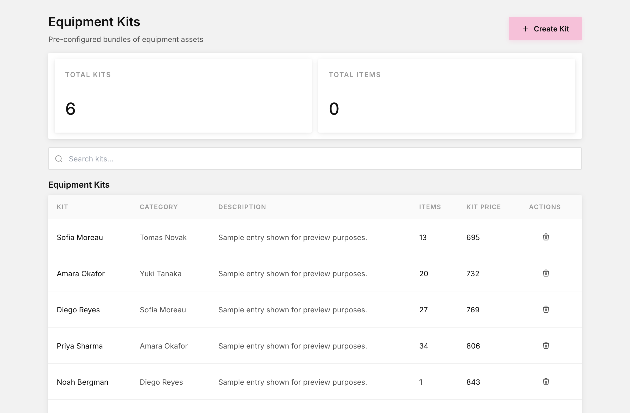The width and height of the screenshot is (630, 413).
Task: Click the search magnifier icon
Action: (x=59, y=159)
